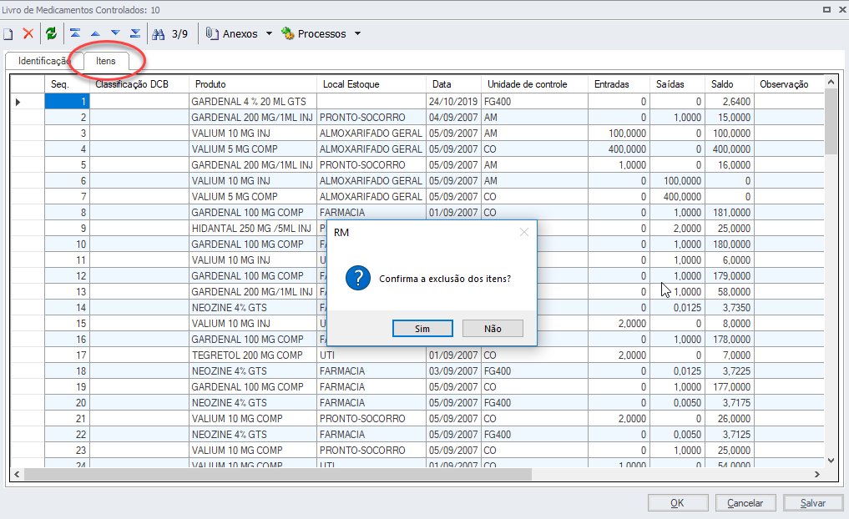Screen dimensions: 849x519
Task: Expand the Processos dropdown arrow
Action: (358, 33)
